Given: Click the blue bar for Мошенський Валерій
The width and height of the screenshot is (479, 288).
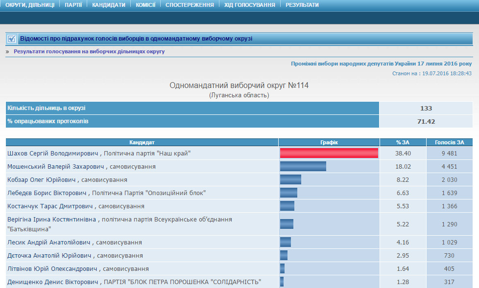Looking at the screenshot, I should pyautogui.click(x=303, y=167).
